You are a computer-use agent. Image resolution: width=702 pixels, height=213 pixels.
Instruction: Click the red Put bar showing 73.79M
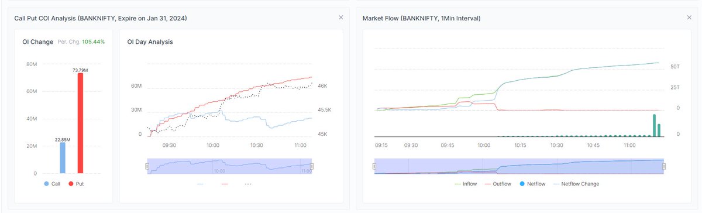(x=80, y=123)
